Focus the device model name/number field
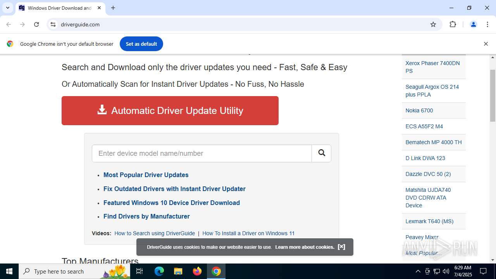Image resolution: width=496 pixels, height=279 pixels. coord(202,153)
